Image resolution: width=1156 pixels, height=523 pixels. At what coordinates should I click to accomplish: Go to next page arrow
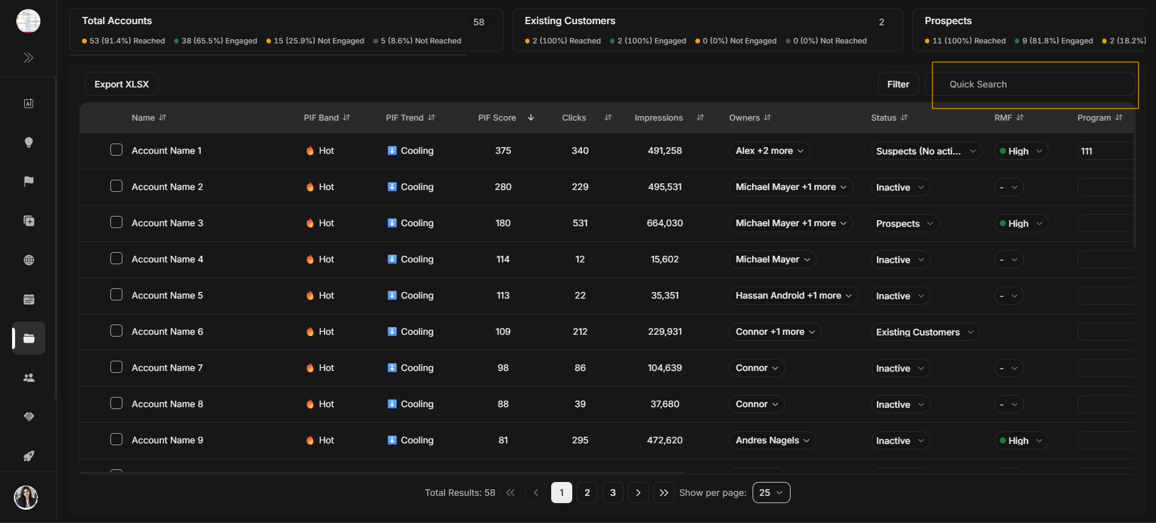638,493
